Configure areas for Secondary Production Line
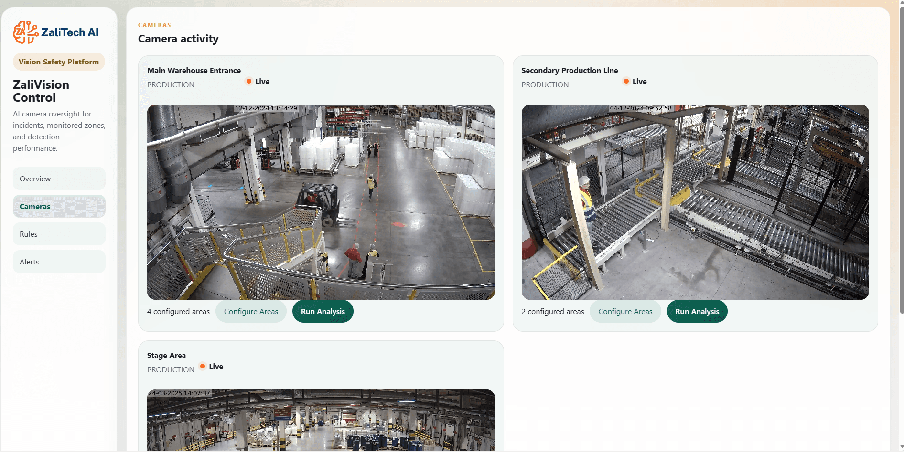Image resolution: width=904 pixels, height=452 pixels. point(625,311)
